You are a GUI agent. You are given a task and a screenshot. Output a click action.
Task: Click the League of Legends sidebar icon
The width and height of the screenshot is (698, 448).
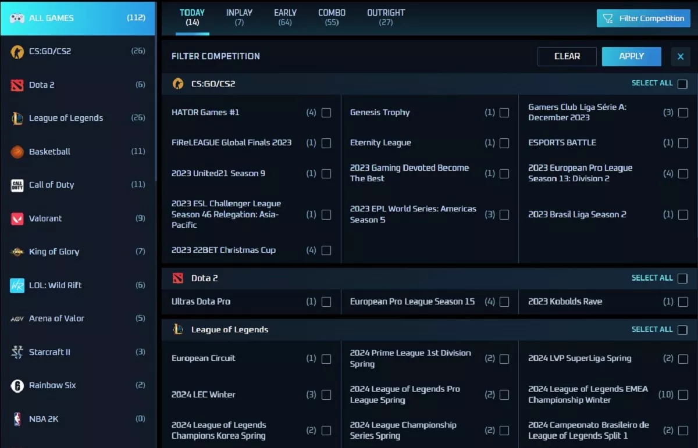point(17,118)
